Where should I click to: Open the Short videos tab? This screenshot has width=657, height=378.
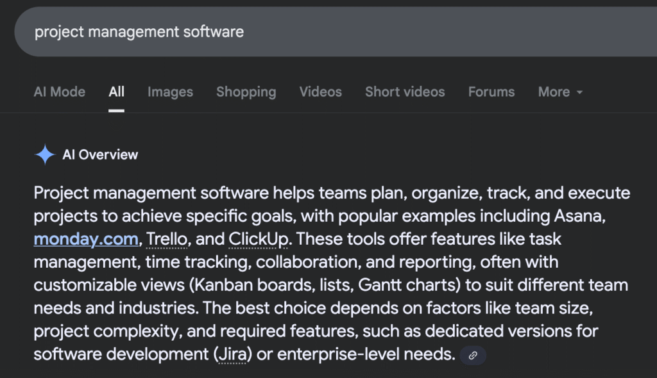405,92
